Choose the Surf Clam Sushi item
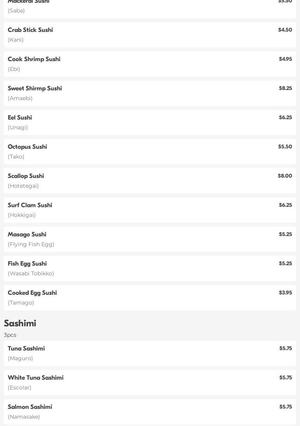This screenshot has height=426, width=300. click(30, 205)
